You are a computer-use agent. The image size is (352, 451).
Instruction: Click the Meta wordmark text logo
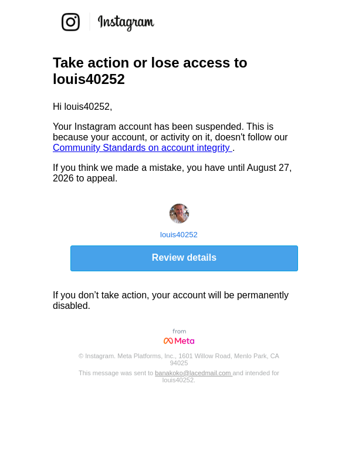pyautogui.click(x=184, y=341)
